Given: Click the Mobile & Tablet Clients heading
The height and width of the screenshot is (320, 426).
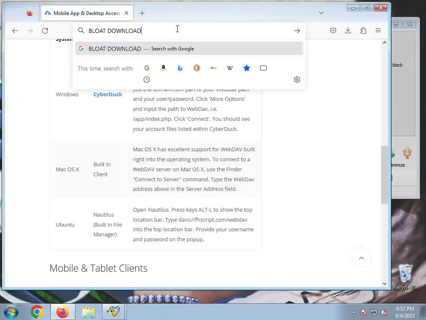Looking at the screenshot, I should pos(98,268).
